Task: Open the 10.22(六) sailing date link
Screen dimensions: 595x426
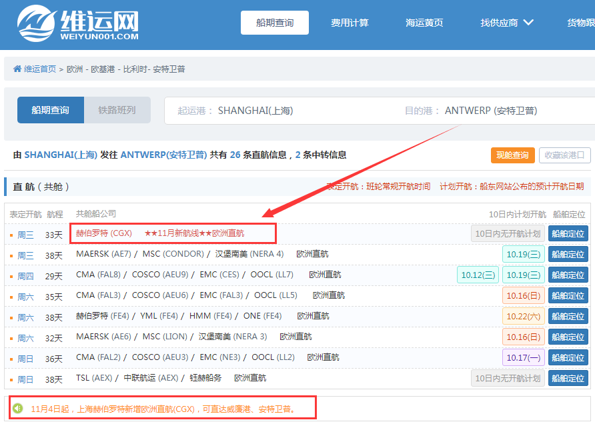Action: pyautogui.click(x=523, y=316)
